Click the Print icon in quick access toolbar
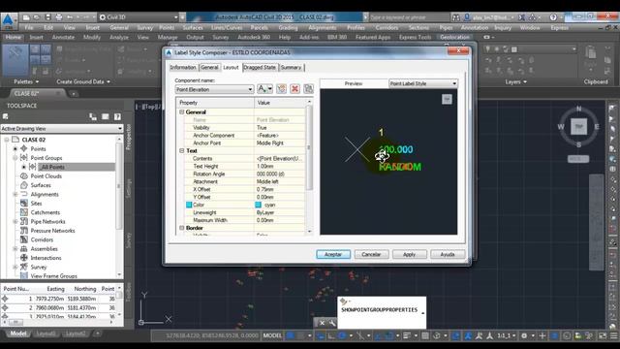The height and width of the screenshot is (349, 620). coord(59,17)
